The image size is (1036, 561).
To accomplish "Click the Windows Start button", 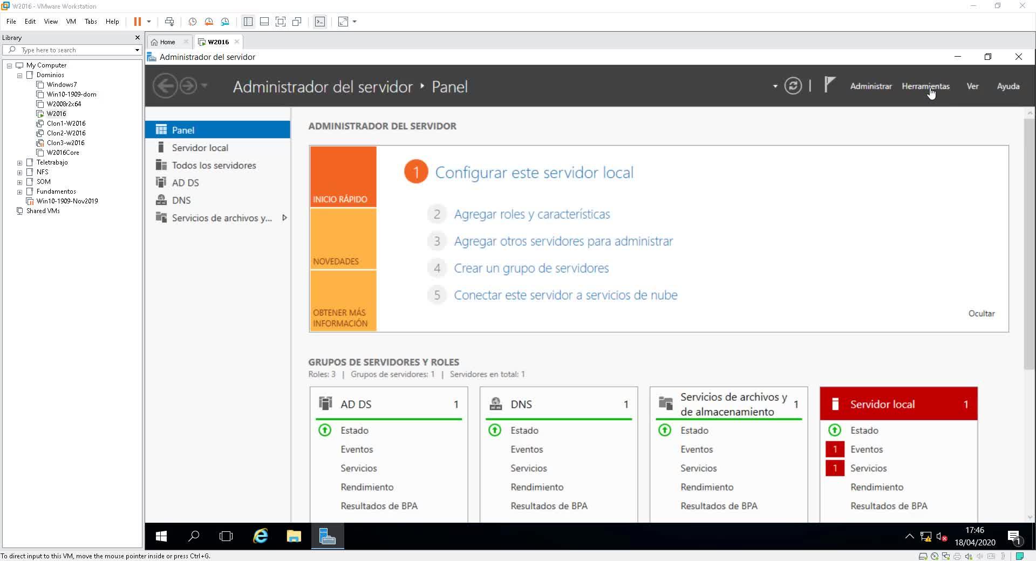I will pos(161,536).
